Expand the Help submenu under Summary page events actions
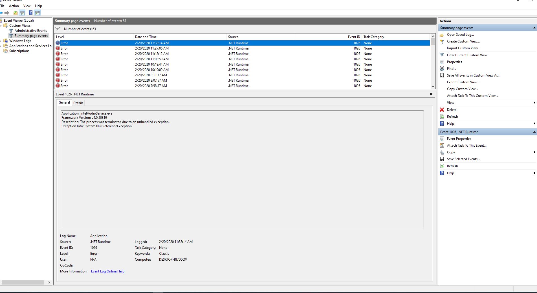537x293 pixels. coord(534,124)
